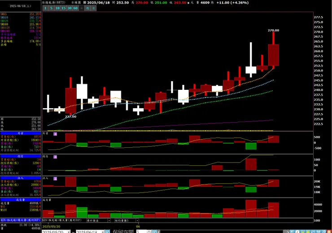The height and width of the screenshot is (233, 332).
Task: Open the 外資 indicator settings icon
Action: [x=55, y=134]
